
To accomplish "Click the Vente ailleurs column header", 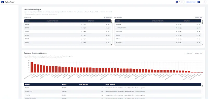I will point(83,84).
